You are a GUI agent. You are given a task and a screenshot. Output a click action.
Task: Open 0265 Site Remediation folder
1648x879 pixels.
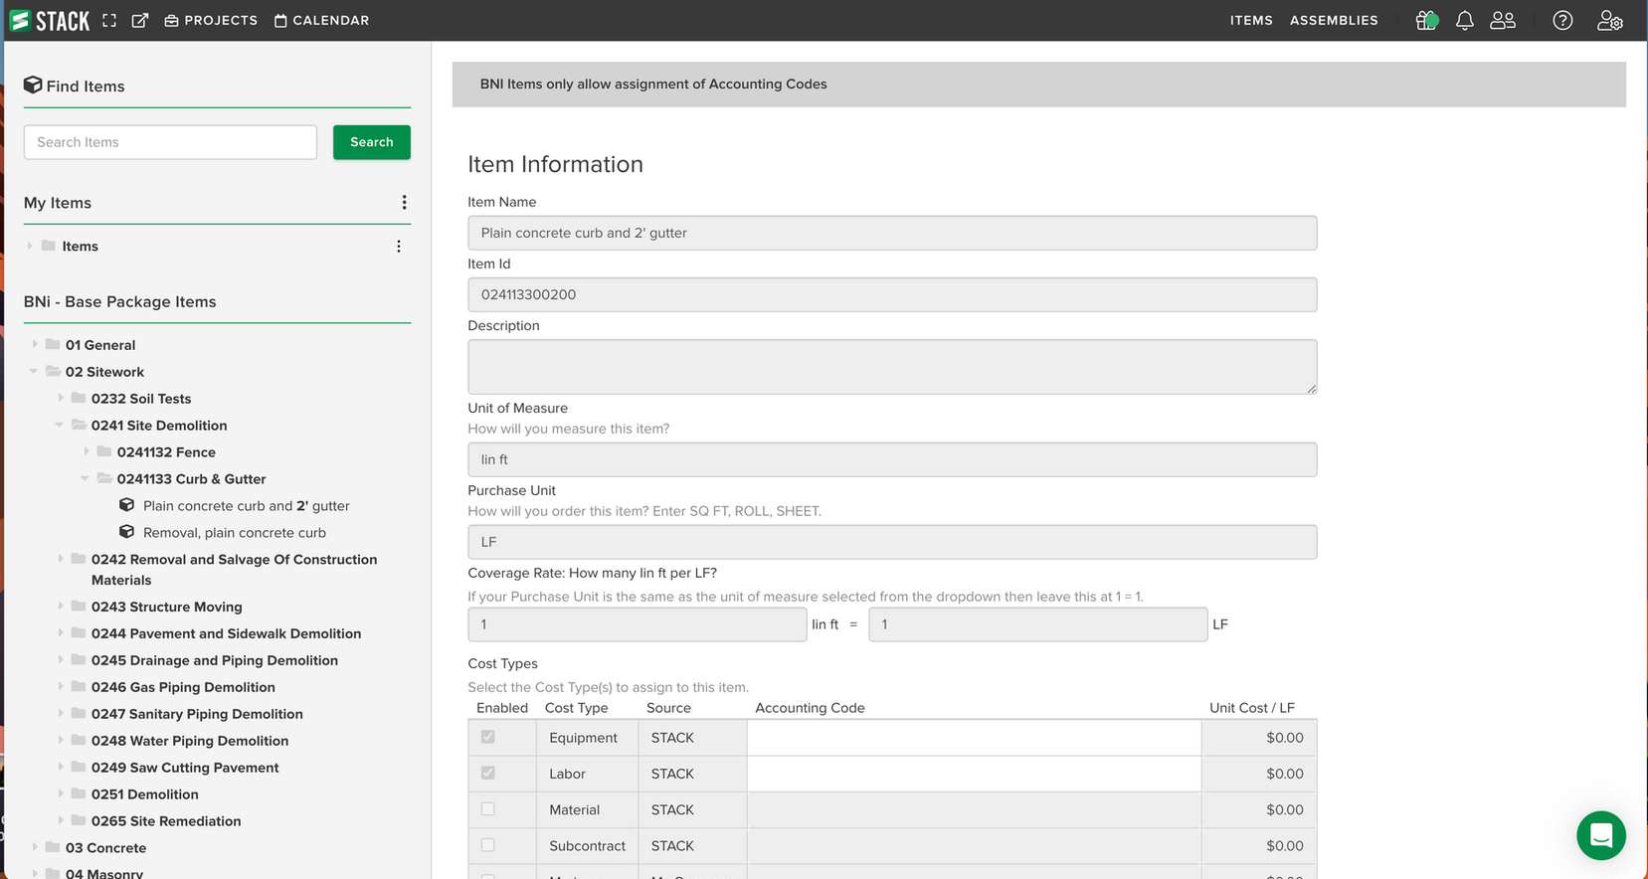point(166,821)
